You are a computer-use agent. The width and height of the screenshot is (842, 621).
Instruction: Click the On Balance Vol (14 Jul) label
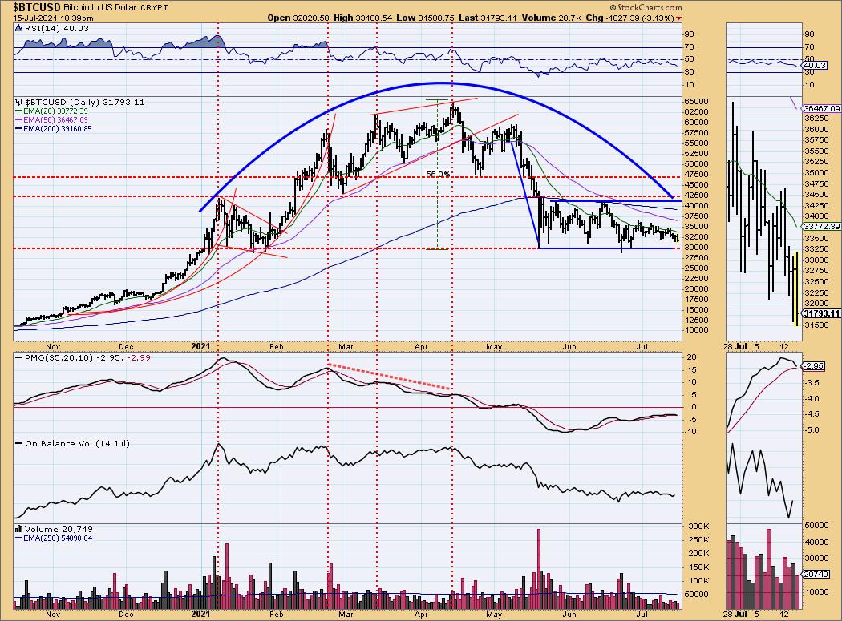point(77,443)
